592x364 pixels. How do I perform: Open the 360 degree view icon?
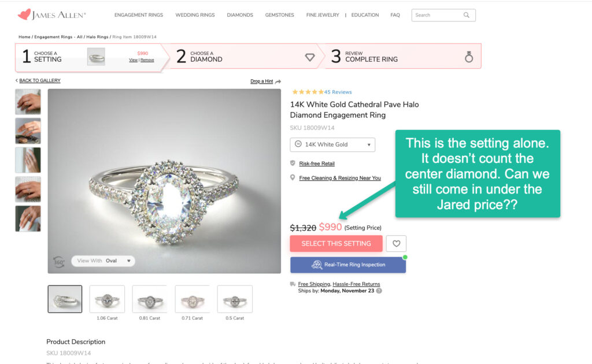[x=58, y=261]
